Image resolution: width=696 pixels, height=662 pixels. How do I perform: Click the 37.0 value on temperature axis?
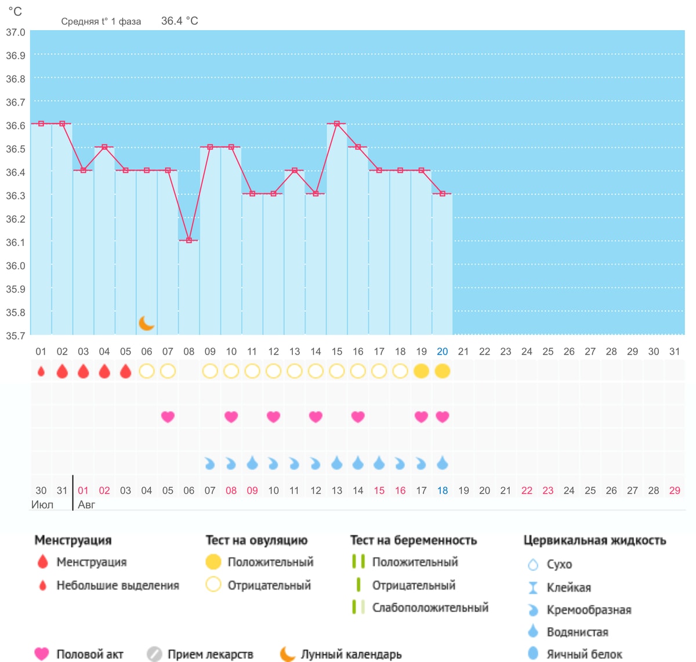[16, 32]
